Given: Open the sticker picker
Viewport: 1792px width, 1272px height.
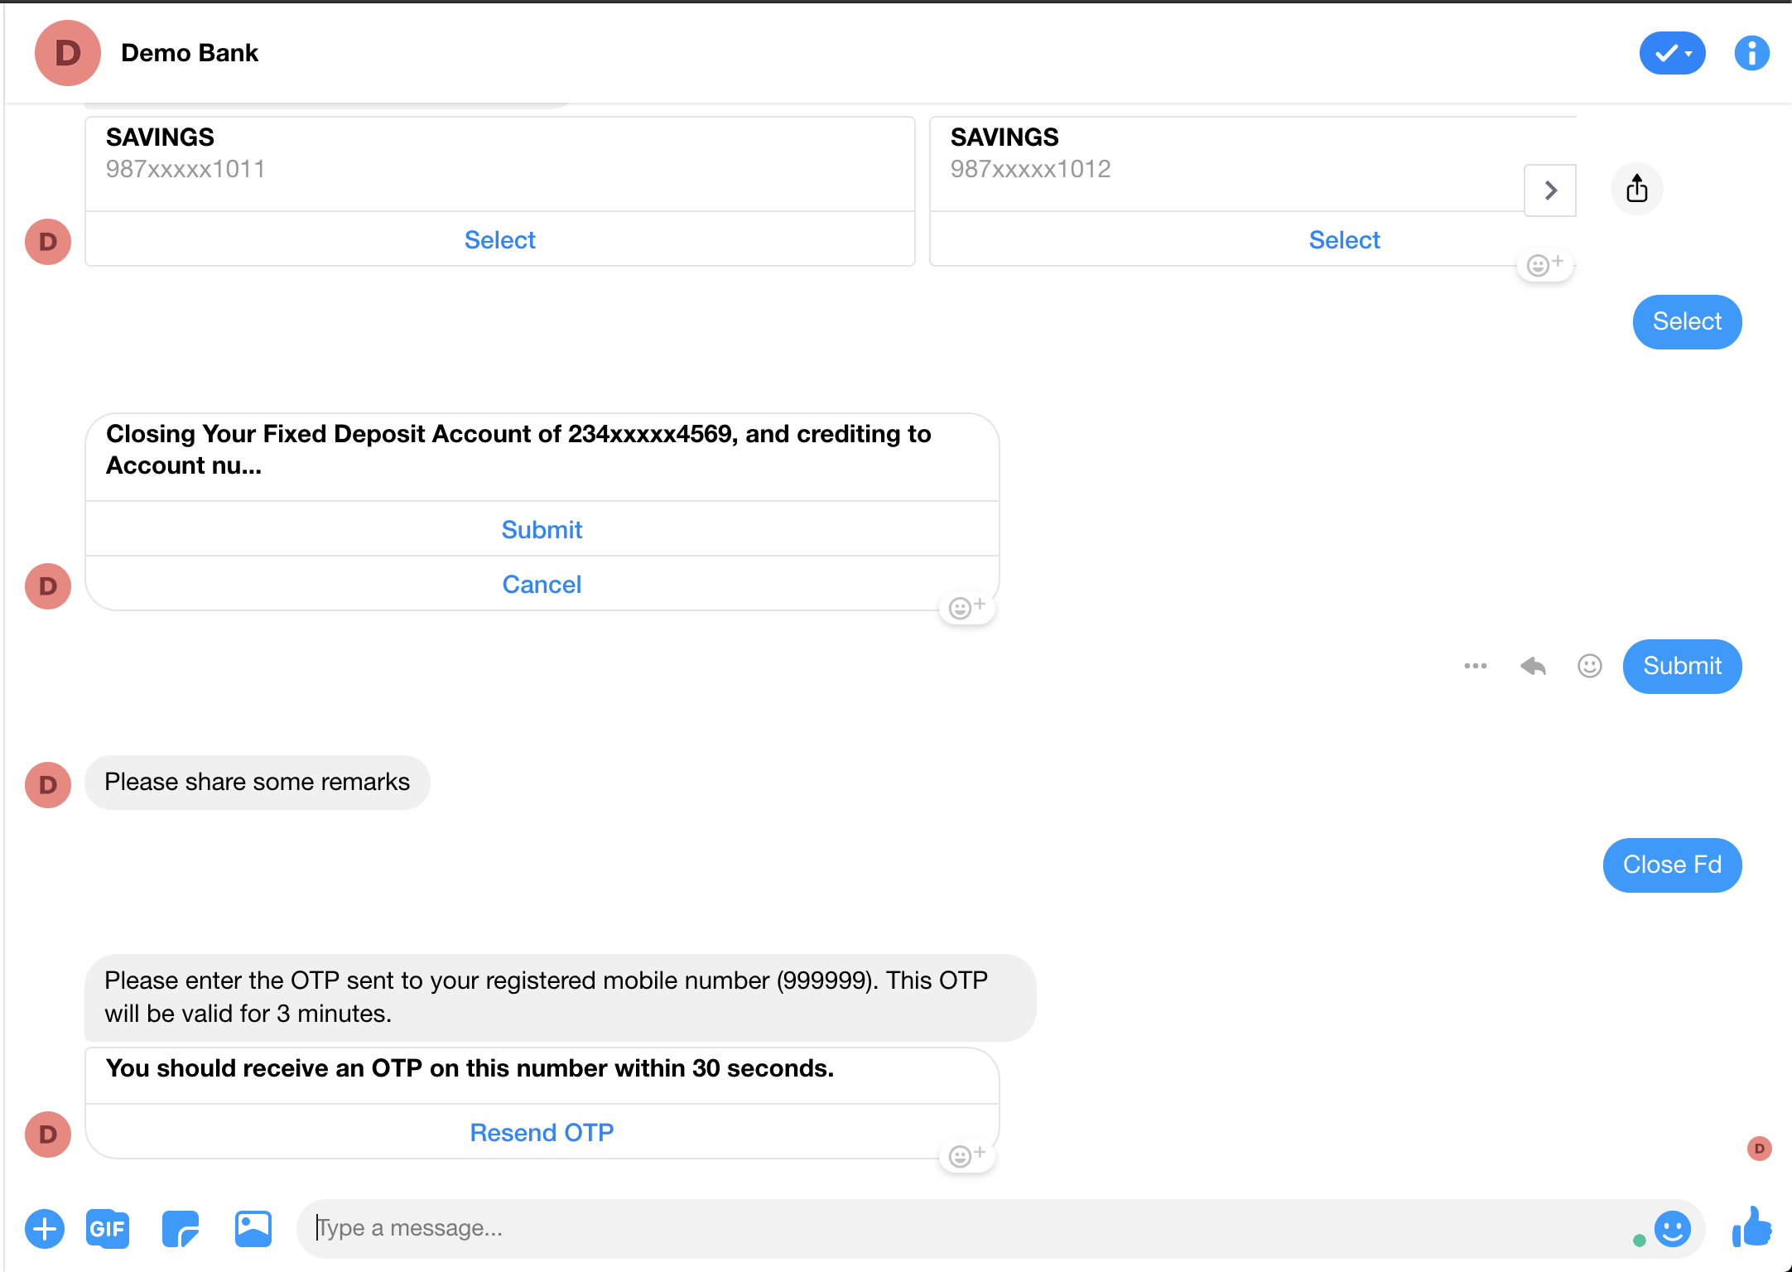Looking at the screenshot, I should (181, 1228).
